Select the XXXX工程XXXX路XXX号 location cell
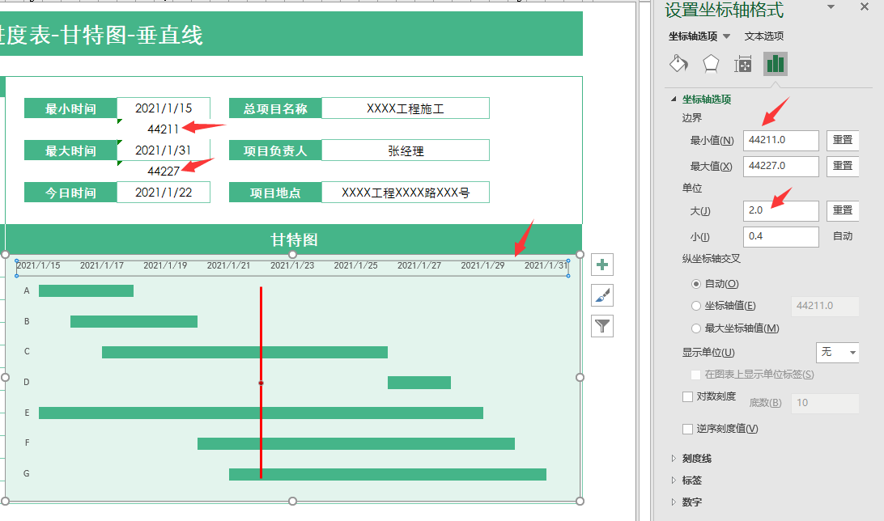The width and height of the screenshot is (884, 521). tap(406, 193)
